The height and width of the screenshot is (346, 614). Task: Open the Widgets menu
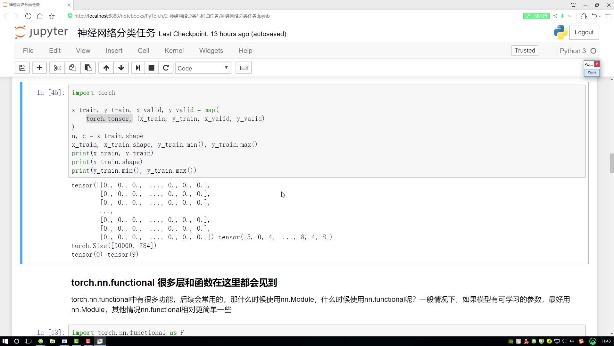click(211, 51)
